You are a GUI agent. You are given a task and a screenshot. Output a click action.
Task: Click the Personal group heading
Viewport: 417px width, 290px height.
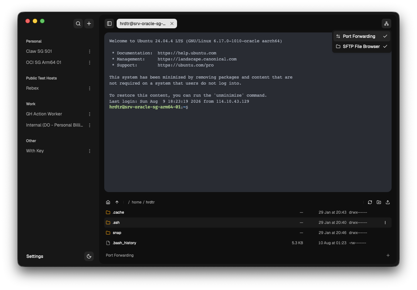(x=34, y=41)
